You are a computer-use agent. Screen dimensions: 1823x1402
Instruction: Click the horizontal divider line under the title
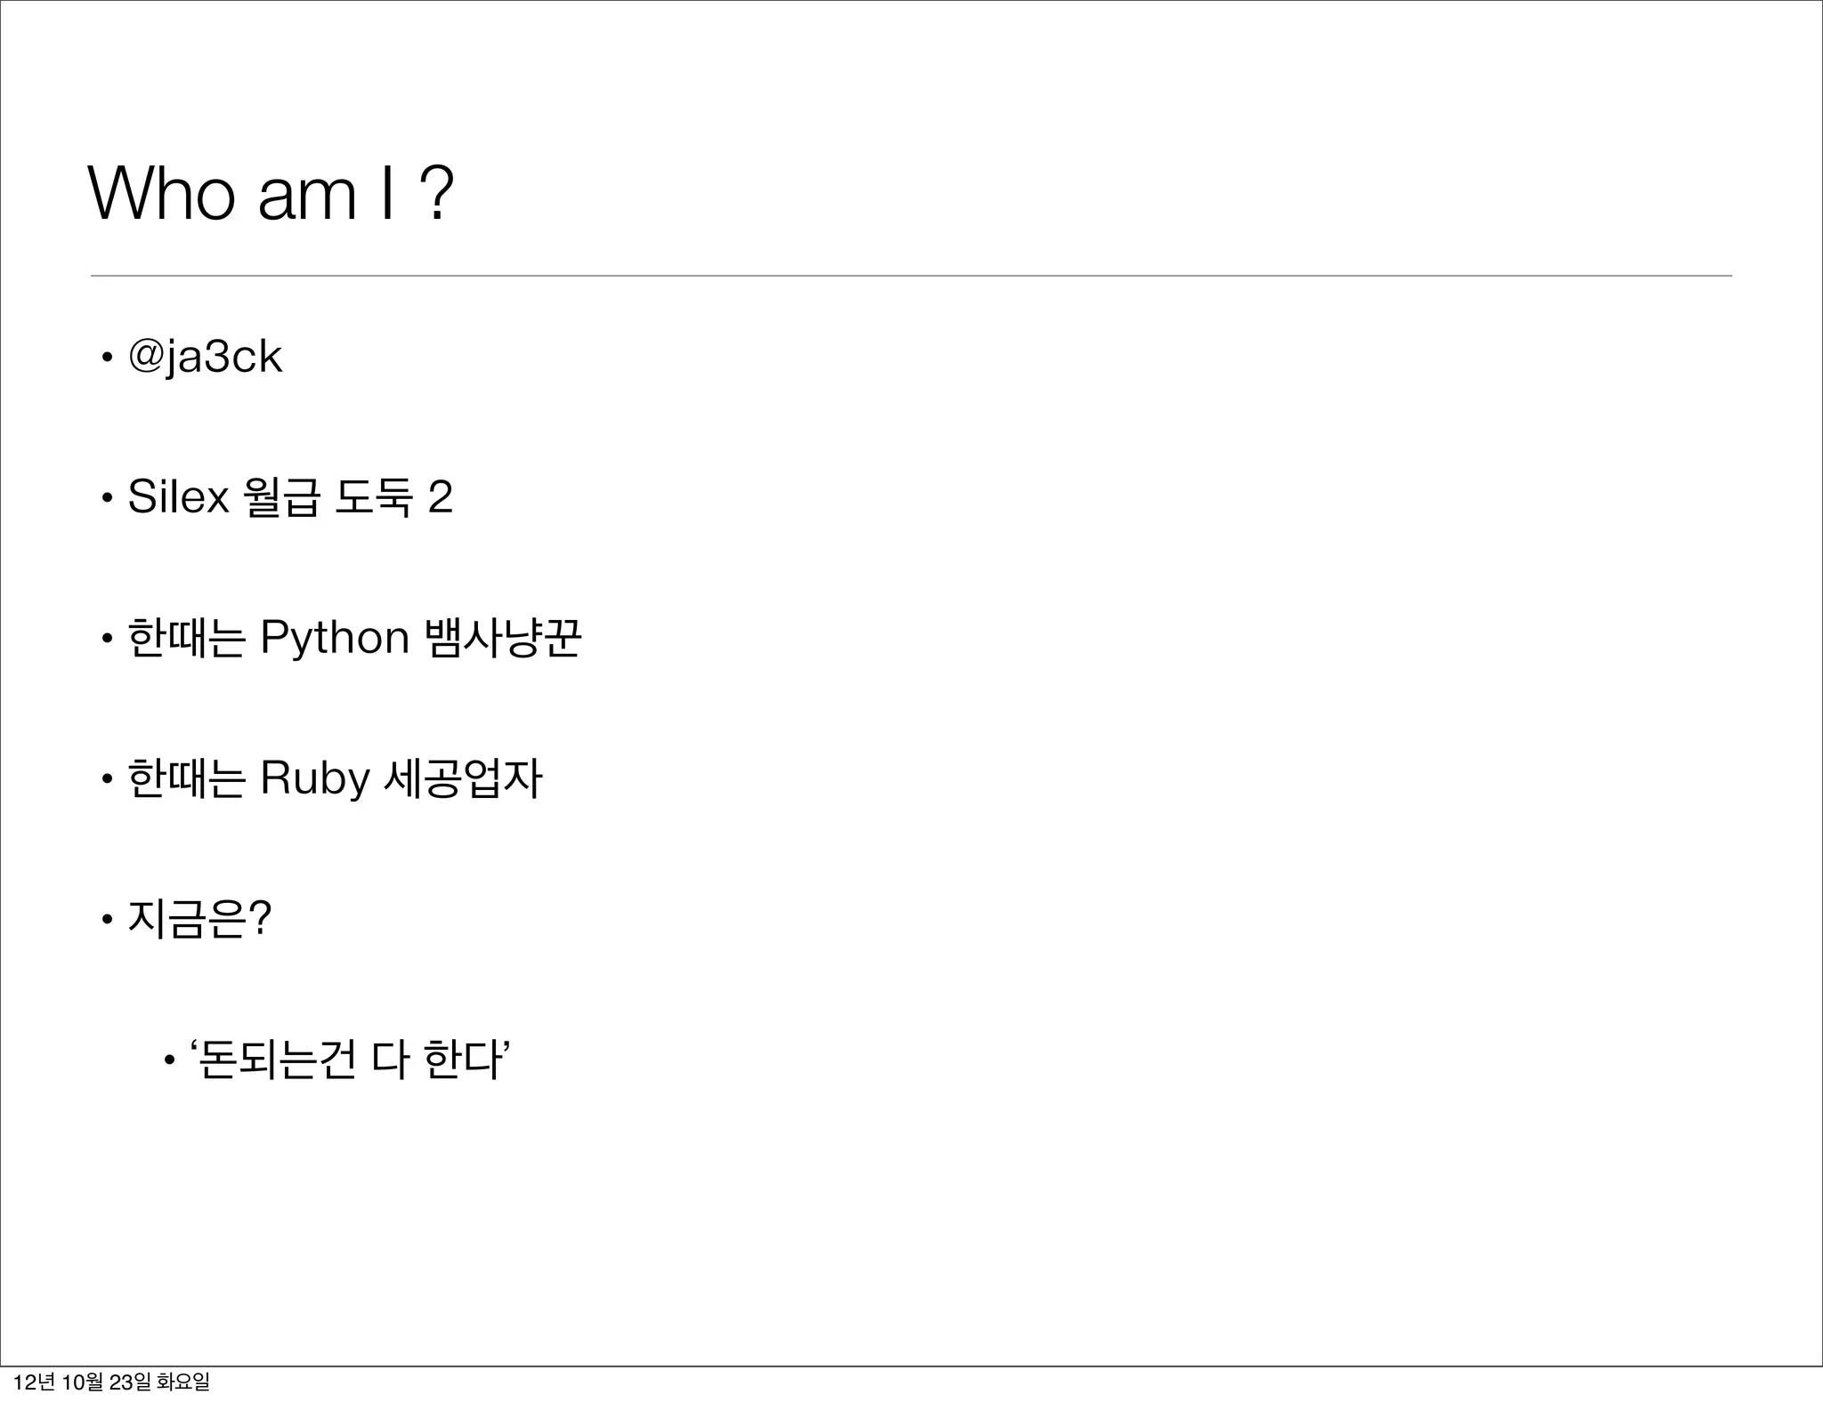click(x=911, y=276)
